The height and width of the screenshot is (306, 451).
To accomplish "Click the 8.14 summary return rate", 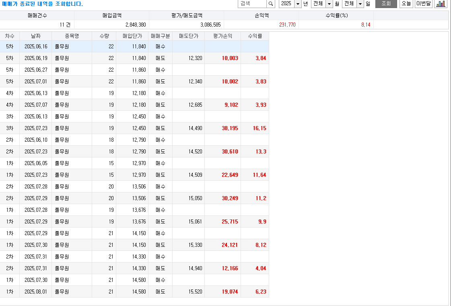I will [x=366, y=25].
